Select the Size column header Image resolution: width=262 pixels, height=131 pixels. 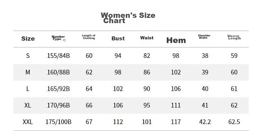point(28,39)
